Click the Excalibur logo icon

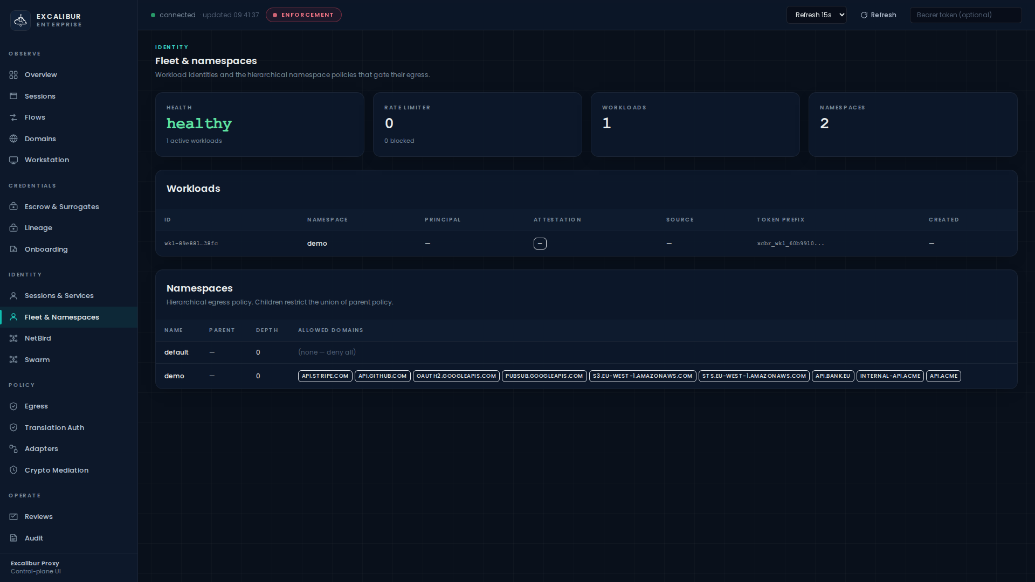click(x=20, y=20)
